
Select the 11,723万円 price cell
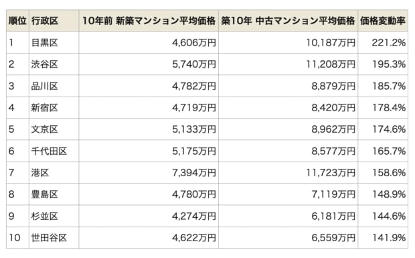288,173
